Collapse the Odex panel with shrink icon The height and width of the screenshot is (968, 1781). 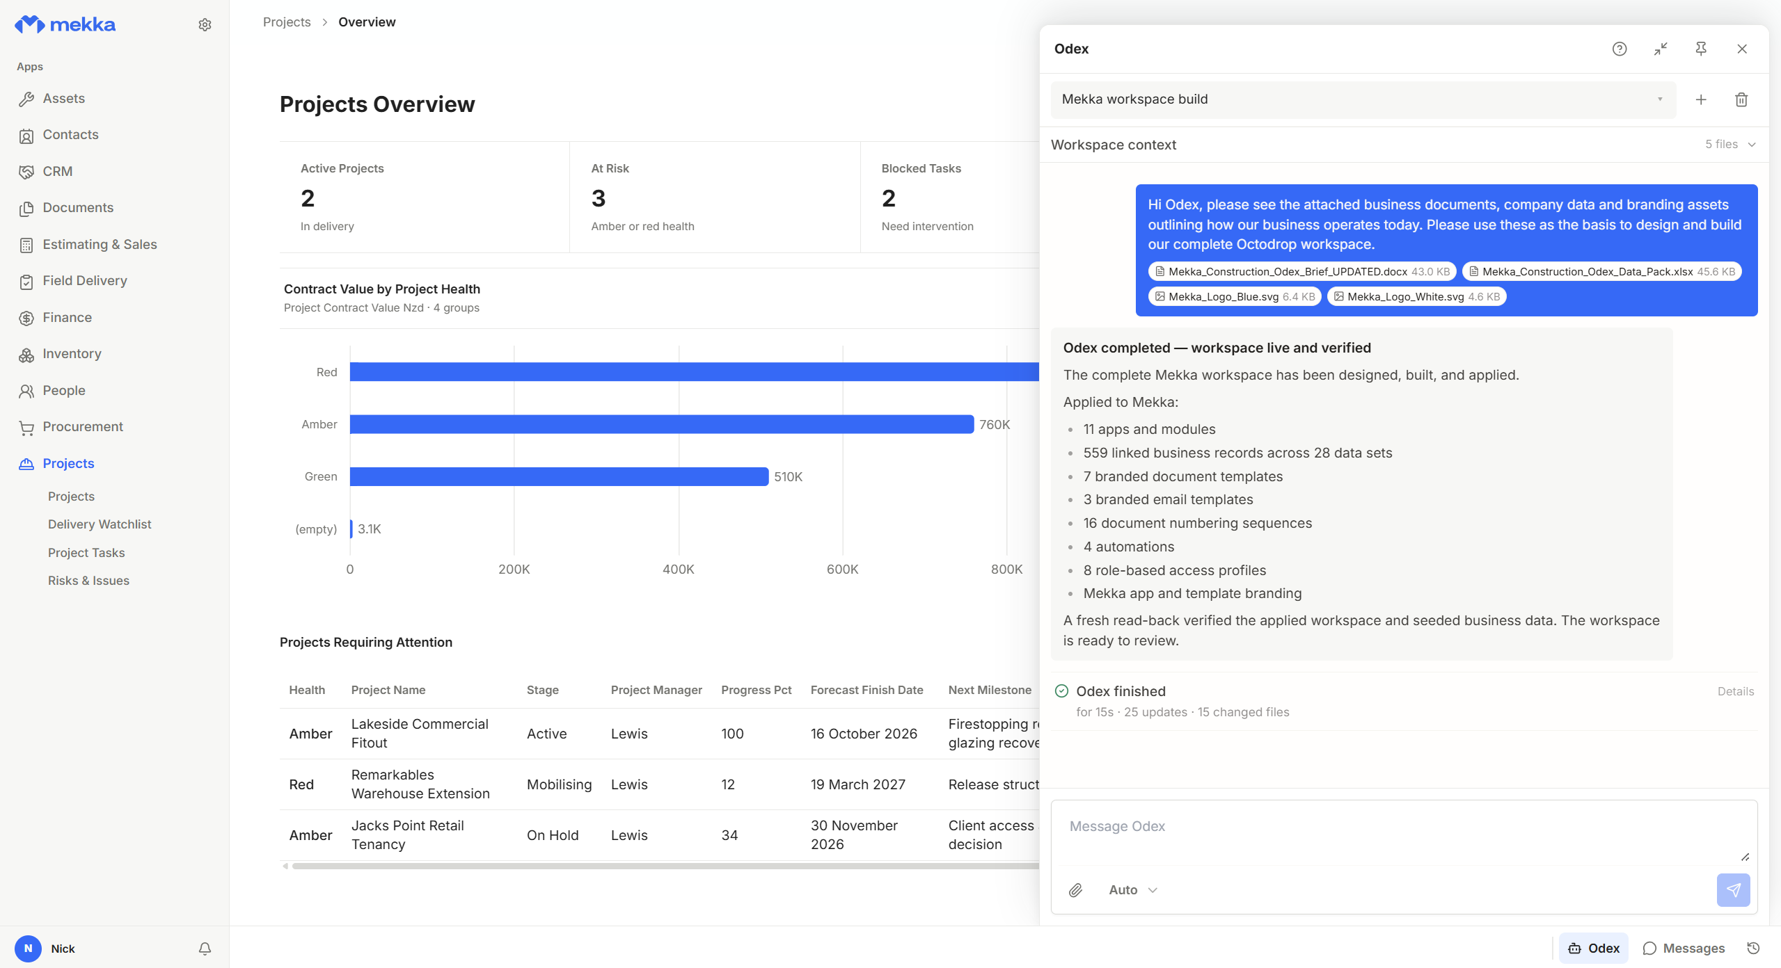coord(1661,49)
